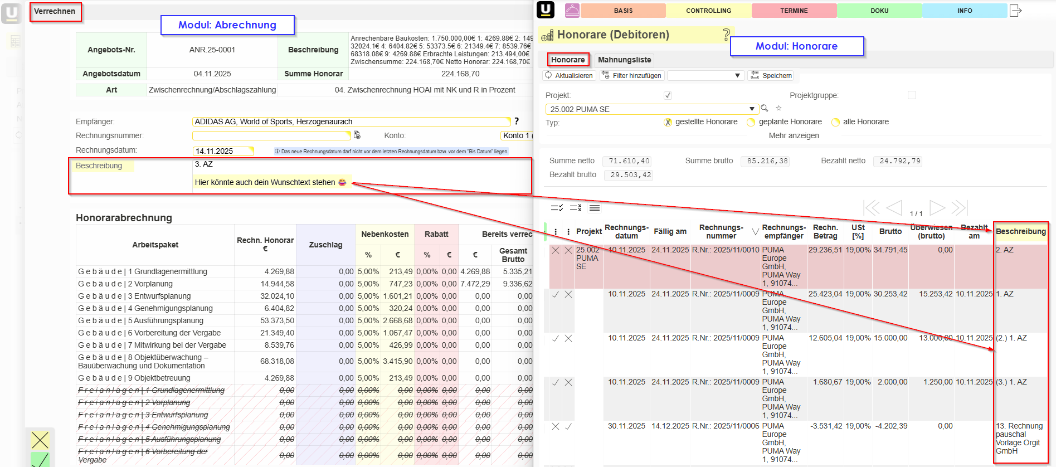
Task: Click the logout icon in the top bar
Action: tap(1015, 11)
